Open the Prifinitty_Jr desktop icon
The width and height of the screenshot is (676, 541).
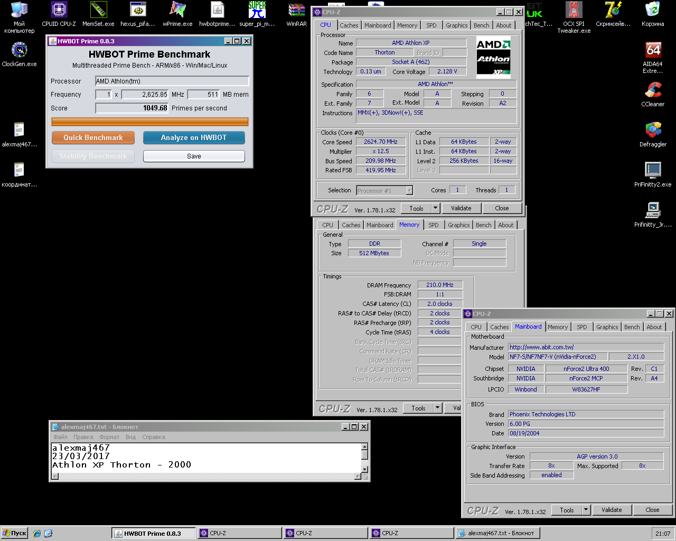653,215
